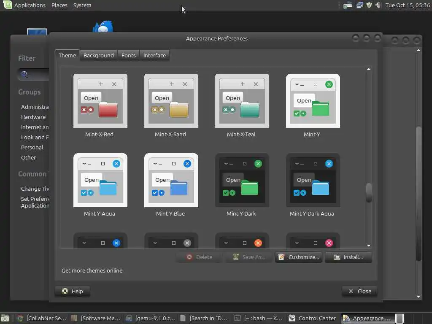Click Control Center scrollbar down arrow
432x324 pixels.
(418, 297)
